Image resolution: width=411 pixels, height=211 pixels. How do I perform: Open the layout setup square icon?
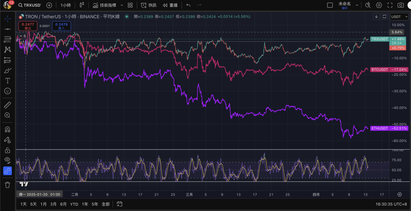point(330,5)
